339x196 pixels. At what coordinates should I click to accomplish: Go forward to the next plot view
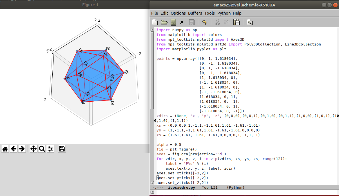tap(22, 149)
